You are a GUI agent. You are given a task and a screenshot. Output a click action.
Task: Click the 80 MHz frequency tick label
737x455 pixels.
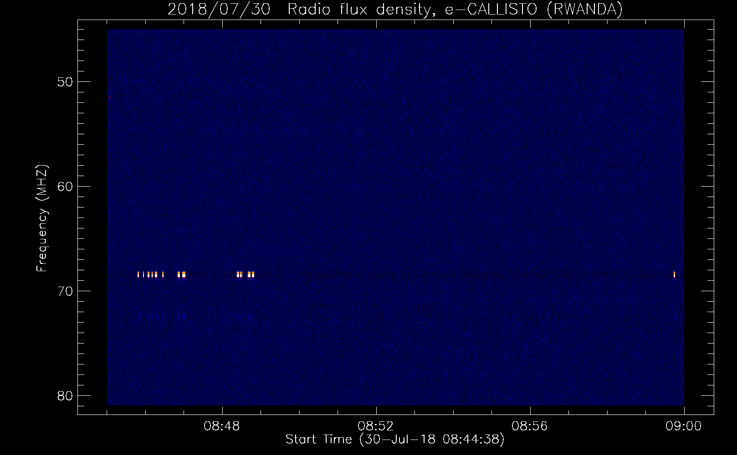[65, 396]
